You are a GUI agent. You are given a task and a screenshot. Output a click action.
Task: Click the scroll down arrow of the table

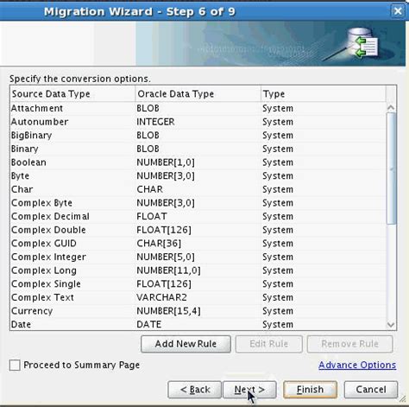pyautogui.click(x=391, y=325)
